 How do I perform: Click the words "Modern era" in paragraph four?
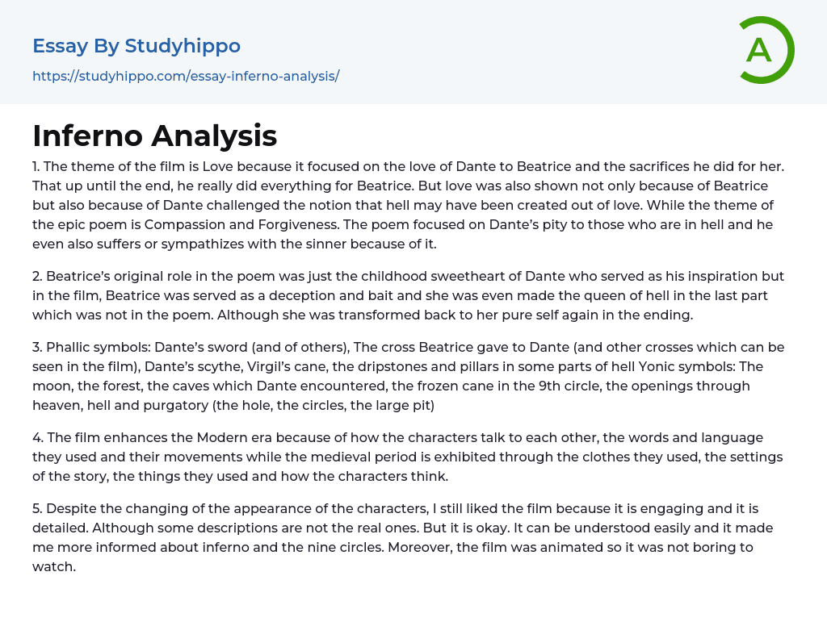click(232, 437)
